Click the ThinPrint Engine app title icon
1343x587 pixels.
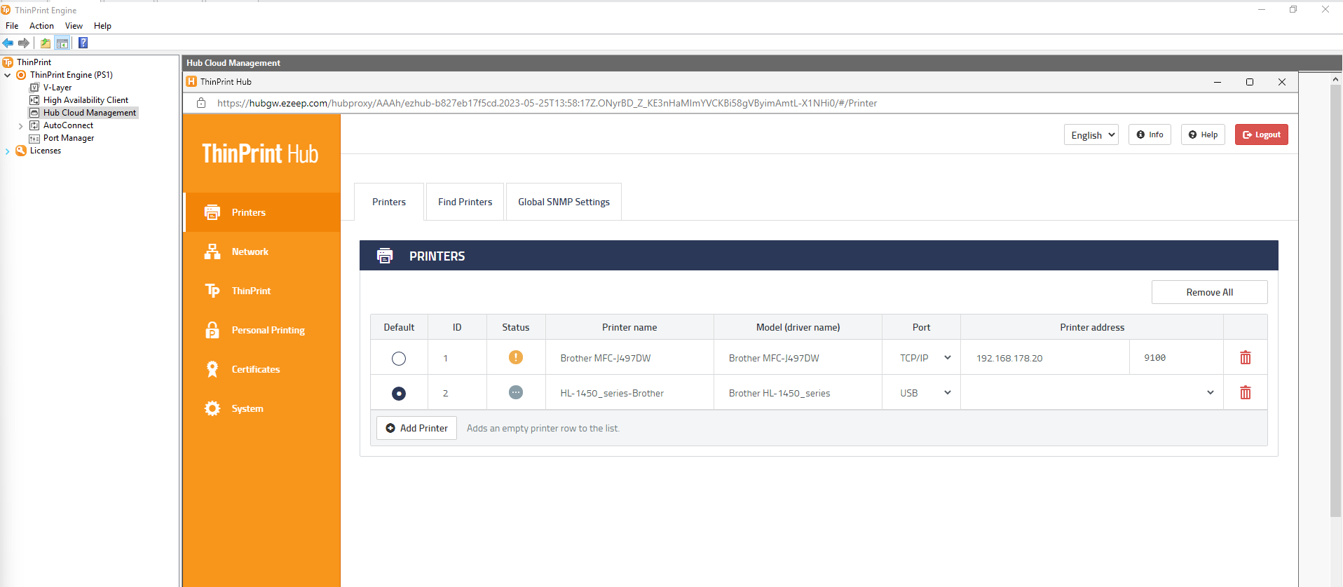6,10
